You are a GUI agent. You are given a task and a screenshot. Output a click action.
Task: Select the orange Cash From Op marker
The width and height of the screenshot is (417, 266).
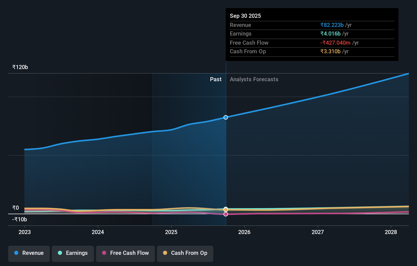pos(226,209)
